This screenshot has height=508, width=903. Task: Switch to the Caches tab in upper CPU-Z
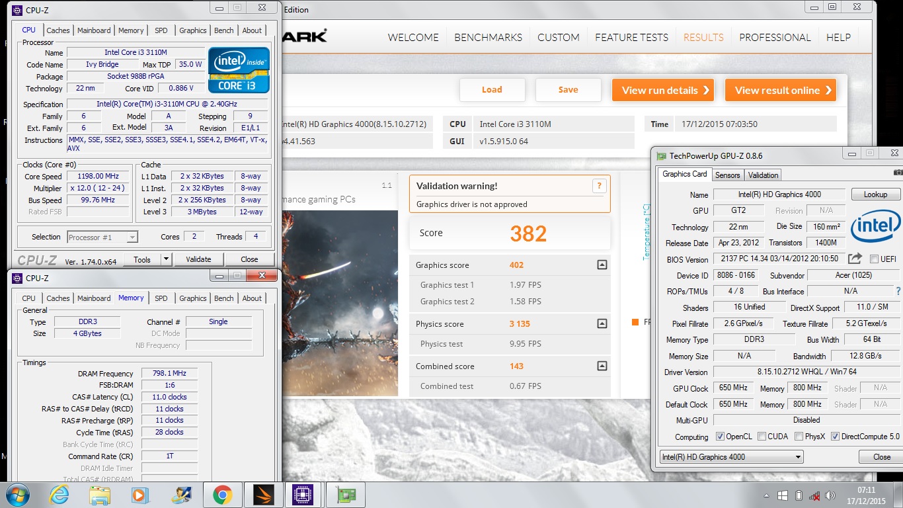(58, 30)
